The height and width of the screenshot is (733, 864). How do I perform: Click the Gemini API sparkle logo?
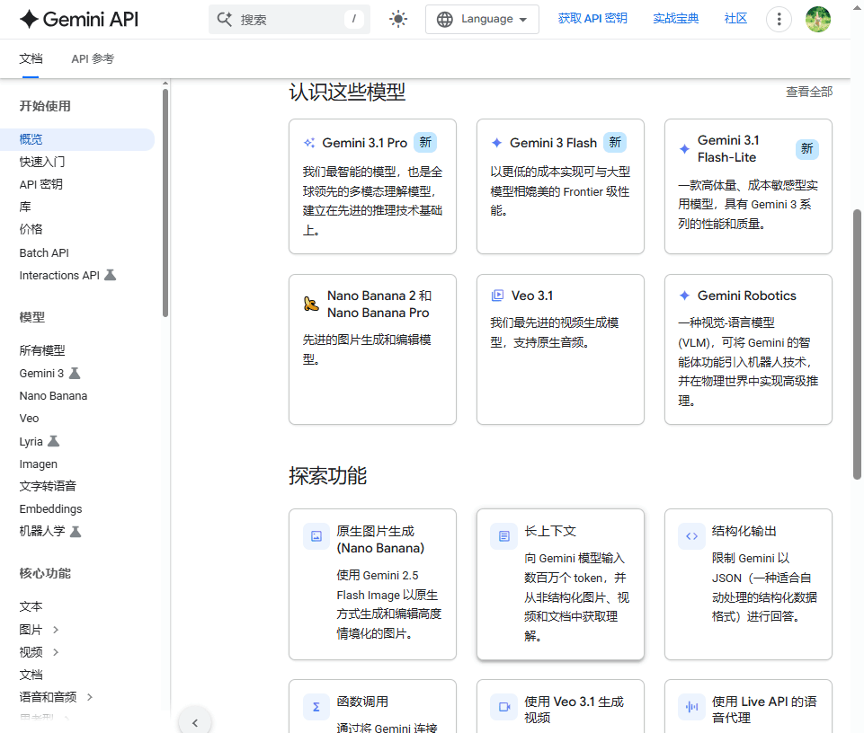tap(23, 19)
